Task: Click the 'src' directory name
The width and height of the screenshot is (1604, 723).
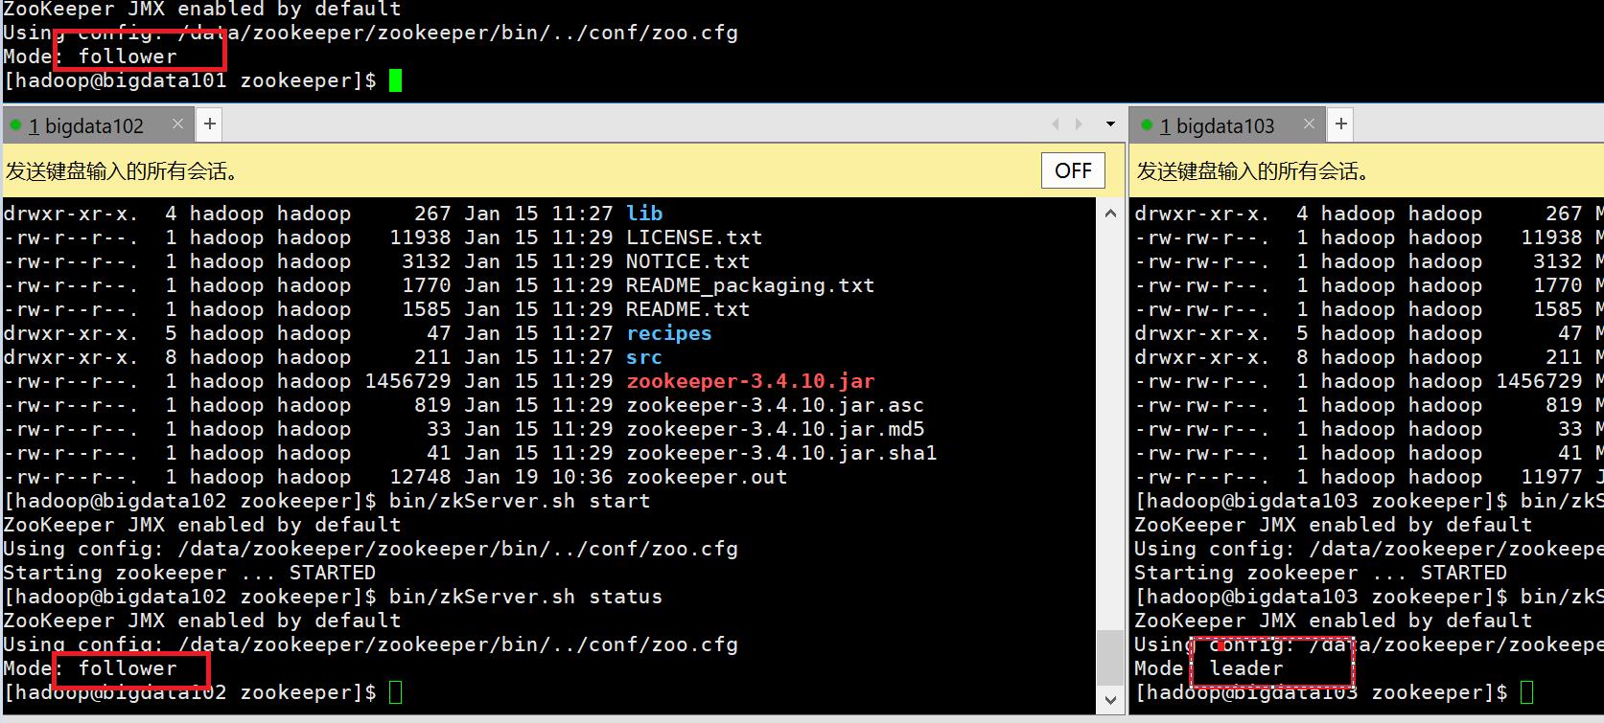Action: pos(644,357)
